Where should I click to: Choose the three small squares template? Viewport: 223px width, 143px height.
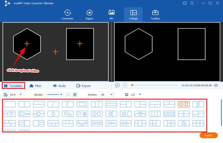[97, 123]
